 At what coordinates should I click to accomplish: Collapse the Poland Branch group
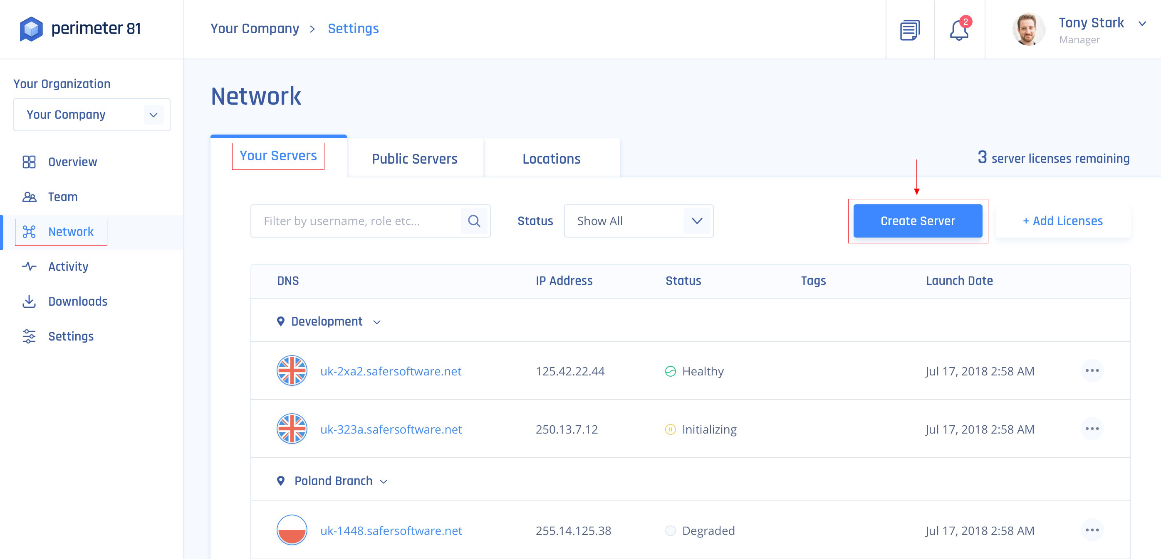pos(384,482)
